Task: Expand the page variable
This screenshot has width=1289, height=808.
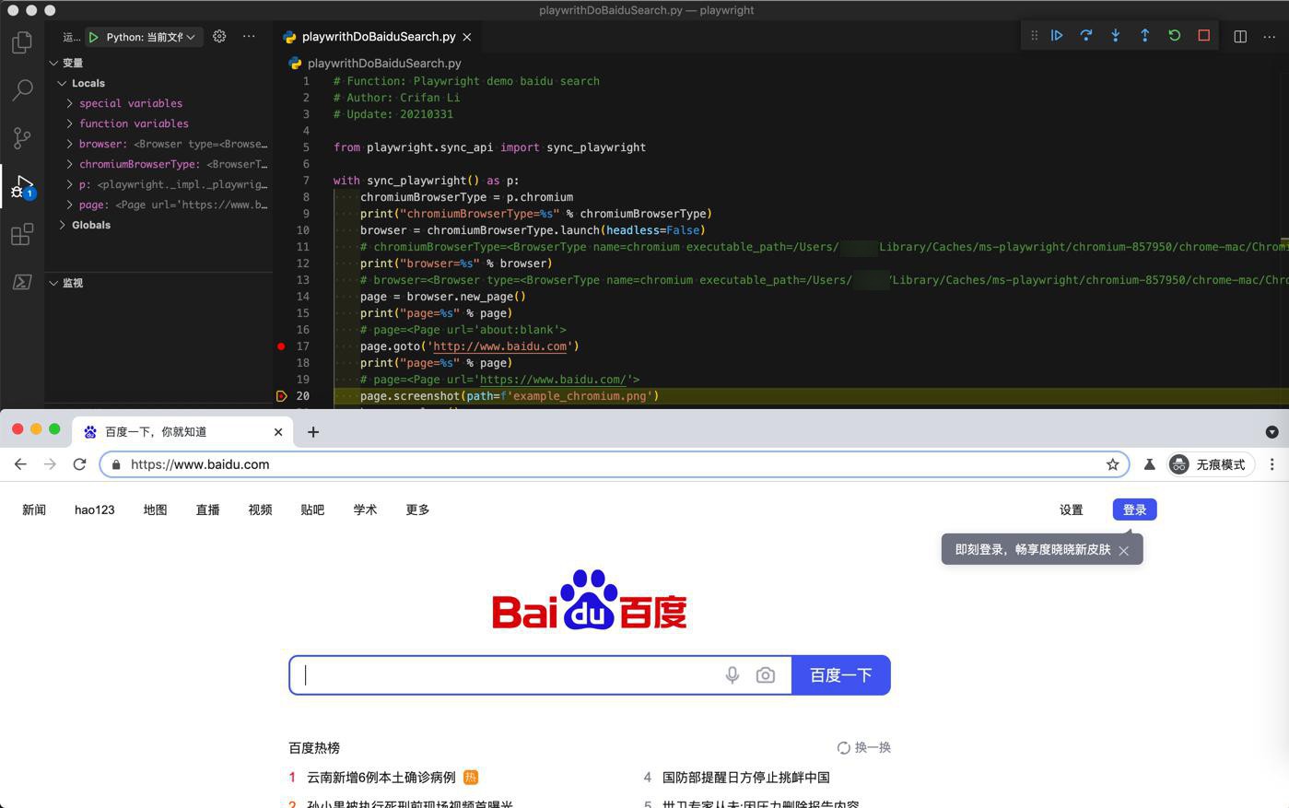Action: [x=69, y=205]
